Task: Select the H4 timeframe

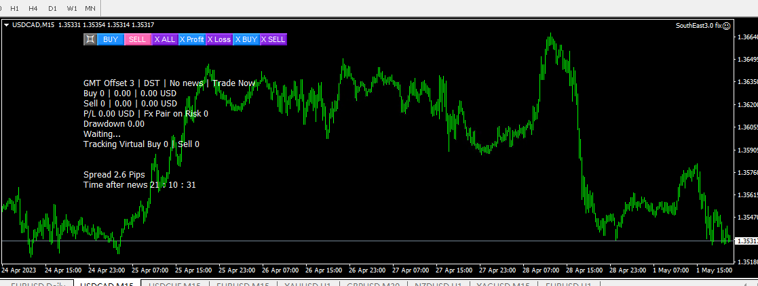Action: pos(33,8)
